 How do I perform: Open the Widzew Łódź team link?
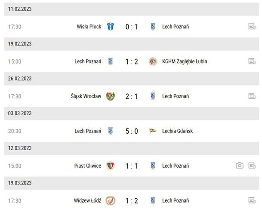click(87, 200)
